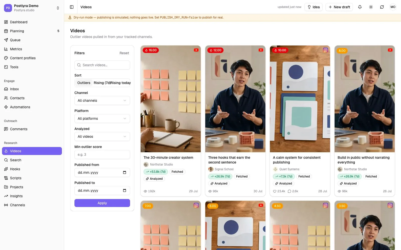Click title 'Build in public without narrating everything'
The height and width of the screenshot is (250, 401).
pos(363,160)
